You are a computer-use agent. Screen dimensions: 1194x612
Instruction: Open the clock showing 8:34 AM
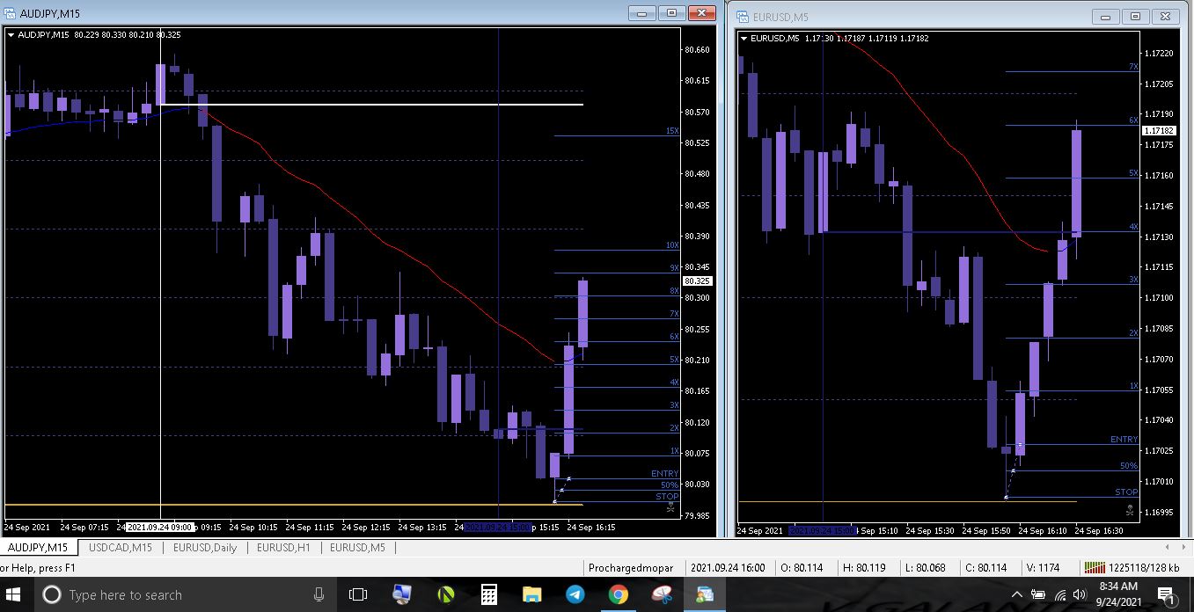[x=1118, y=594]
